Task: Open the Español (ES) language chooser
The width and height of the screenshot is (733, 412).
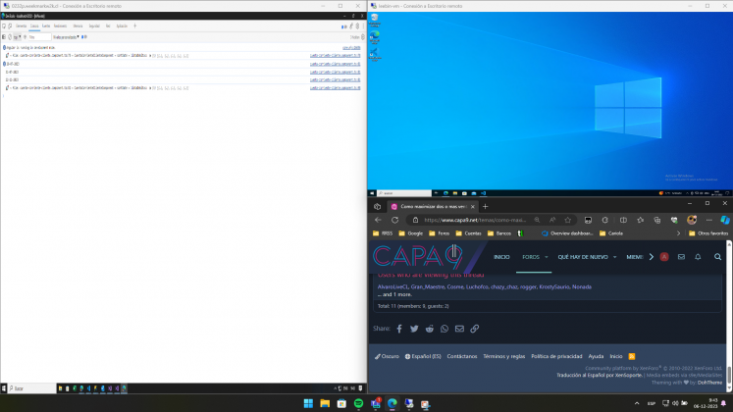Action: (423, 356)
